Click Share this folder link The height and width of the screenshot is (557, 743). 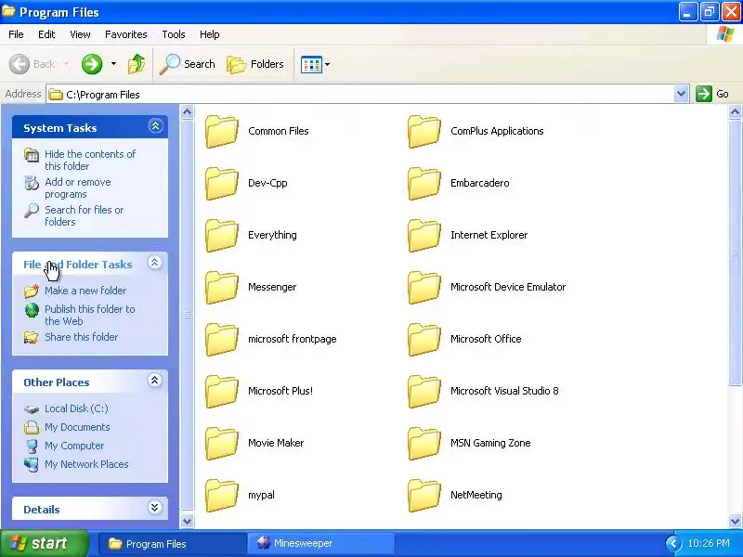point(81,337)
